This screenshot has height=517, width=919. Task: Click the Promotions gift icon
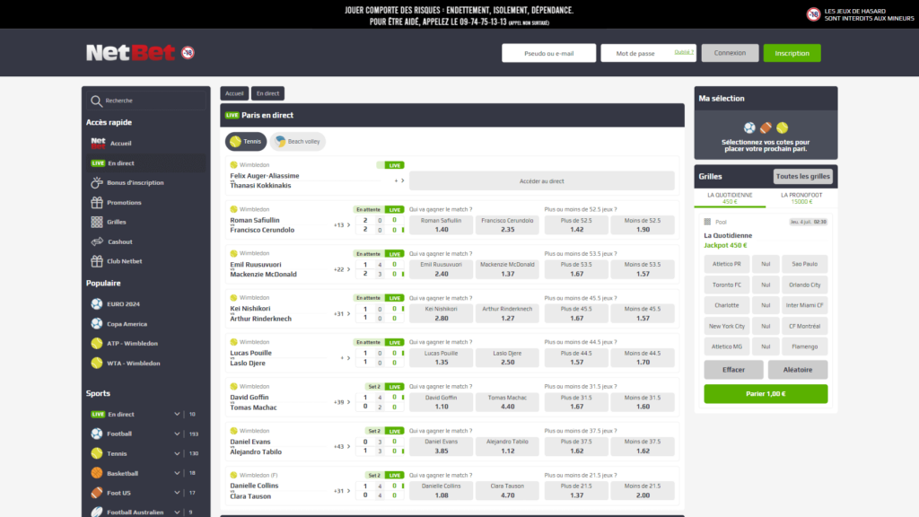coord(97,203)
